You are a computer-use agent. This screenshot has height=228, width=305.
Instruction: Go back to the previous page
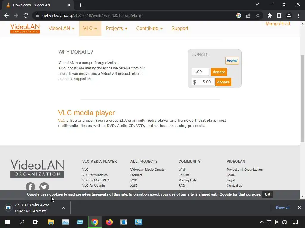click(7, 15)
